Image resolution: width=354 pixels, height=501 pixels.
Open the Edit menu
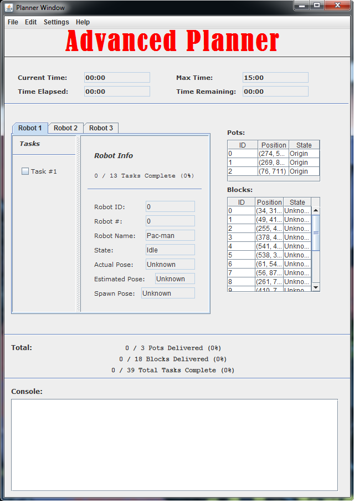(x=30, y=22)
